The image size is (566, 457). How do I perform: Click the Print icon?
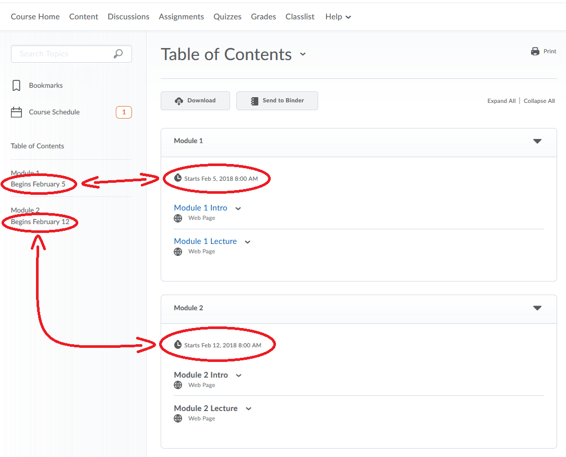(x=535, y=51)
